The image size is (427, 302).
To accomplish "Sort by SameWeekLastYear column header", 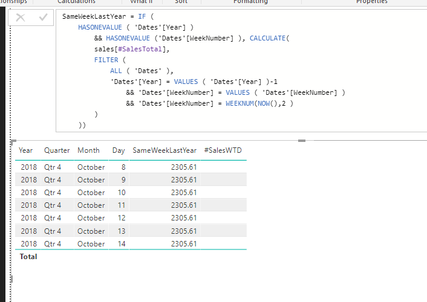I will coord(165,150).
